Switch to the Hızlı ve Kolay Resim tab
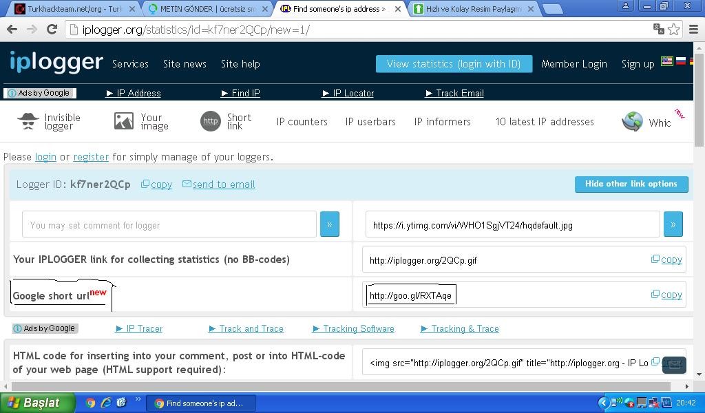 pos(474,9)
